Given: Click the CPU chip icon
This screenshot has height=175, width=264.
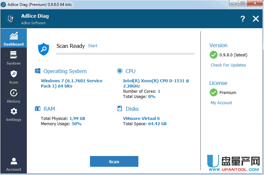Looking at the screenshot, I should click(x=120, y=71).
